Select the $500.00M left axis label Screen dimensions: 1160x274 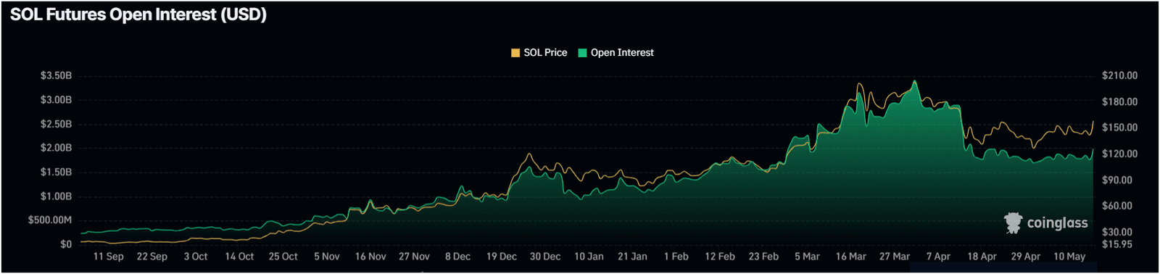coord(50,220)
